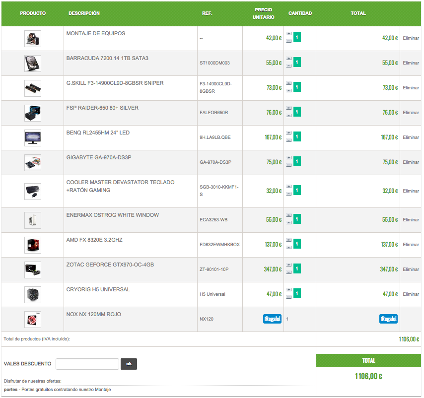Increase quantity of BARRACUDA 7200.14 1TB
Image resolution: width=424 pixels, height=398 pixels.
click(x=289, y=59)
